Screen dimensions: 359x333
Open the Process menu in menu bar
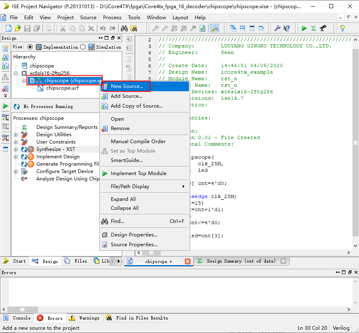(112, 17)
